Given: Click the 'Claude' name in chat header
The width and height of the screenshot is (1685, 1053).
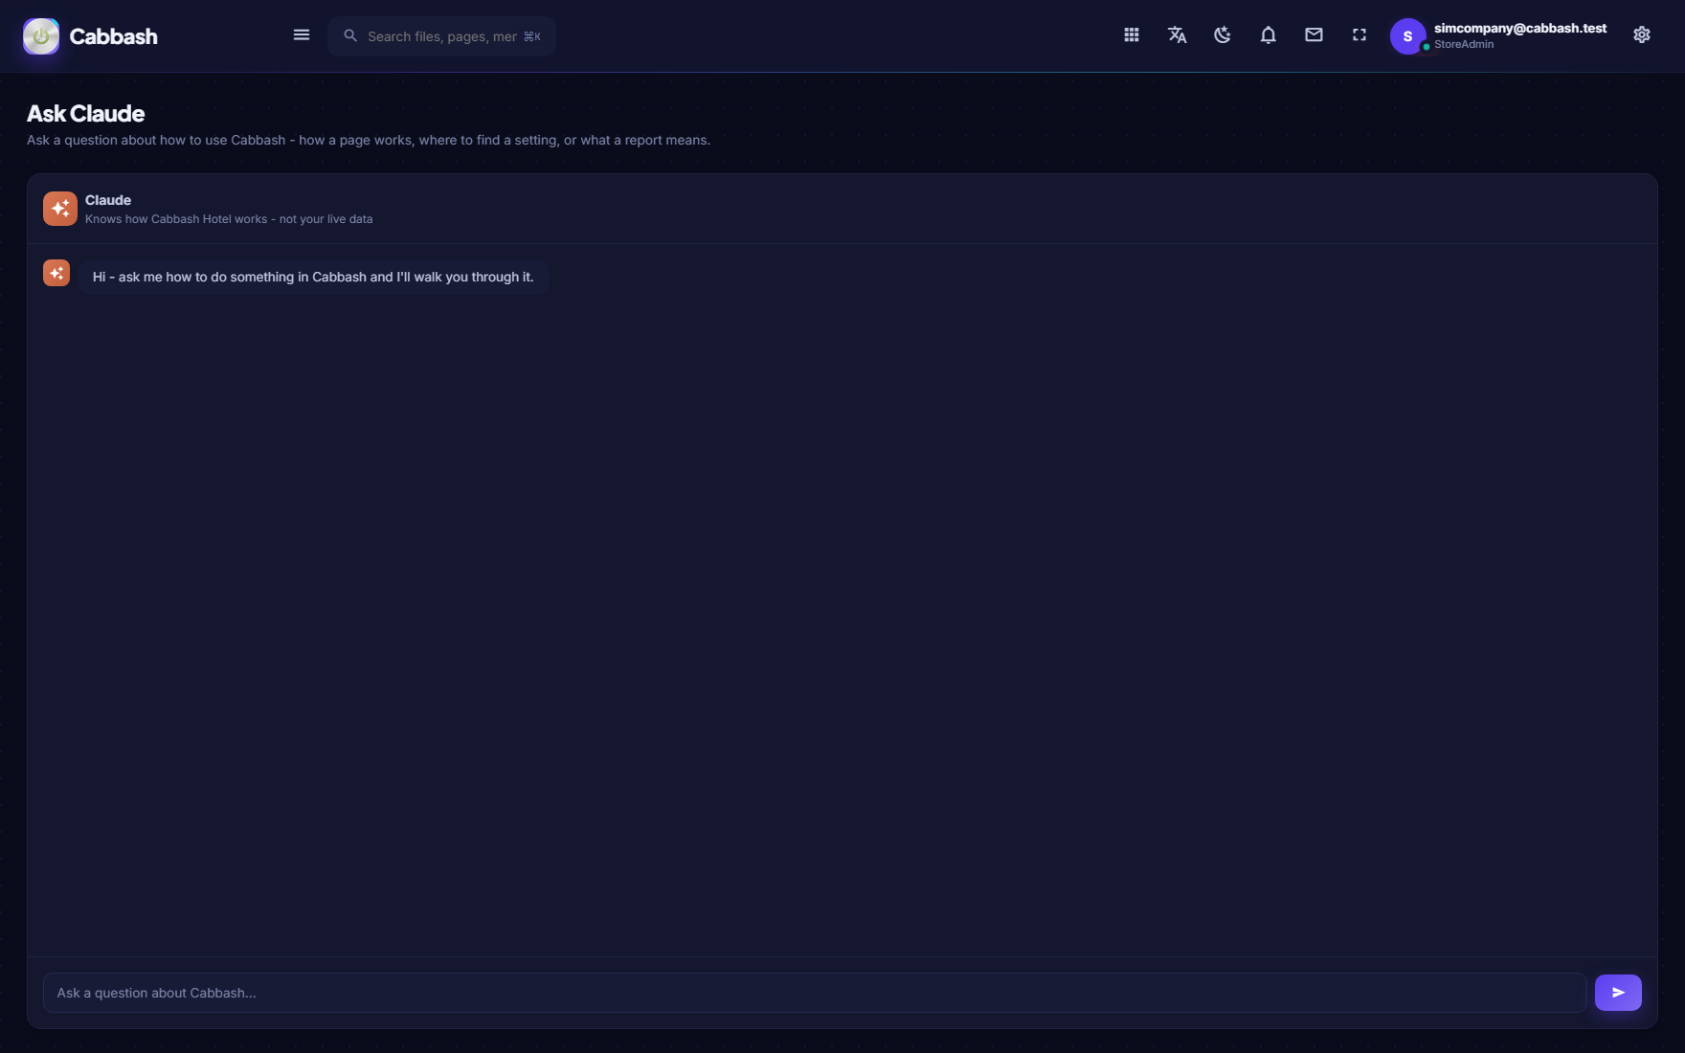Looking at the screenshot, I should coord(108,200).
